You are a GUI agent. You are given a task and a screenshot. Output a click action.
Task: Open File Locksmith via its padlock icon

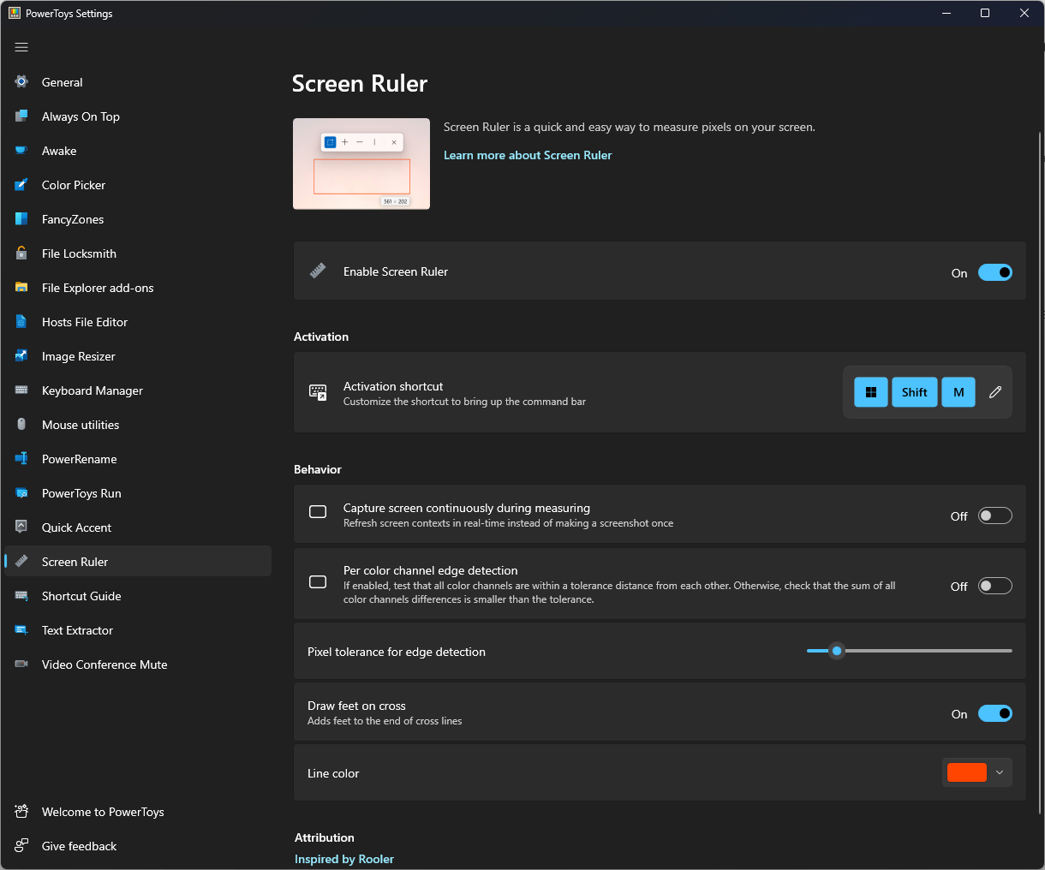click(20, 253)
